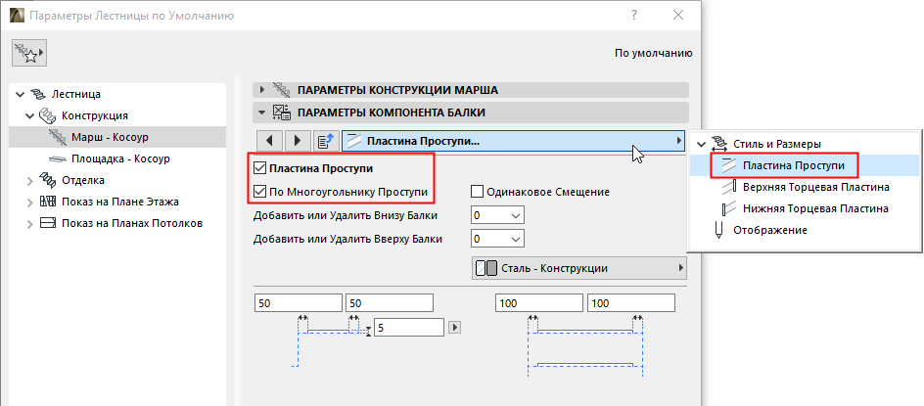Click the Марш - Косоур icon
924x406 pixels.
(x=58, y=137)
